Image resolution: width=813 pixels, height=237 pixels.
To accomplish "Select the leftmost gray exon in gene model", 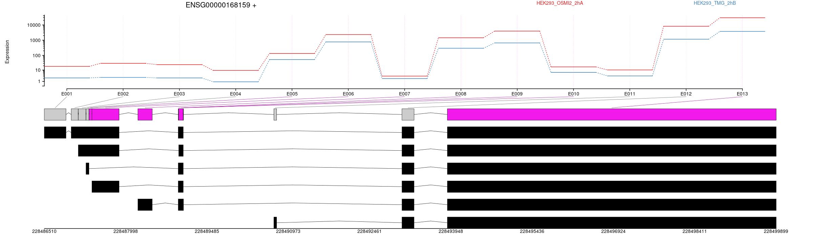I will 55,114.
